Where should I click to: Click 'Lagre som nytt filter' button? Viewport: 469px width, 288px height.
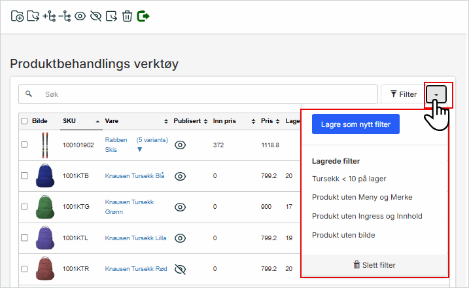pos(355,124)
